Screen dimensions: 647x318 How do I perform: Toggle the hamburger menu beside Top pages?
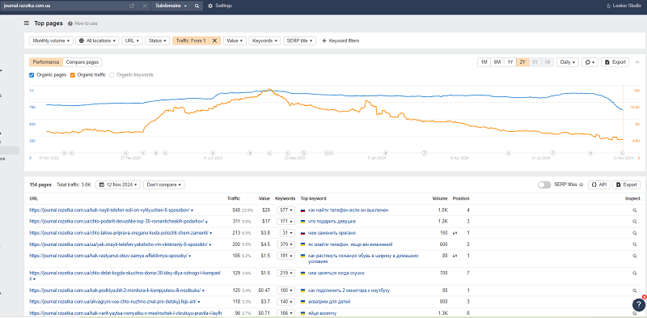click(x=27, y=23)
